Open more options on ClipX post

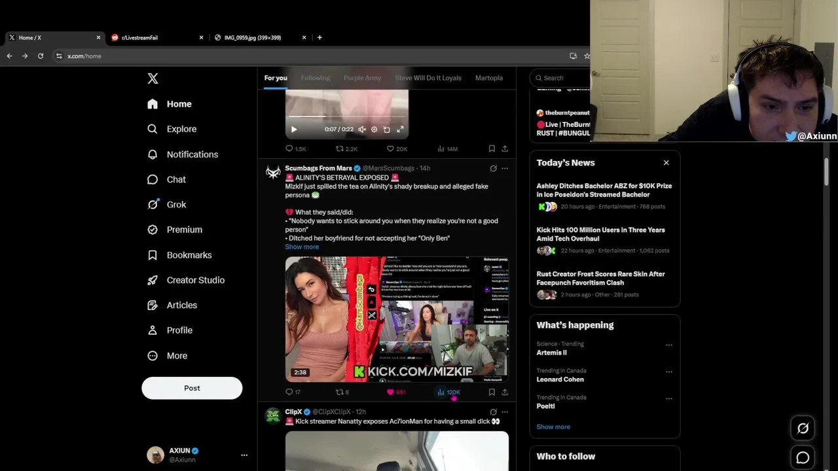505,411
